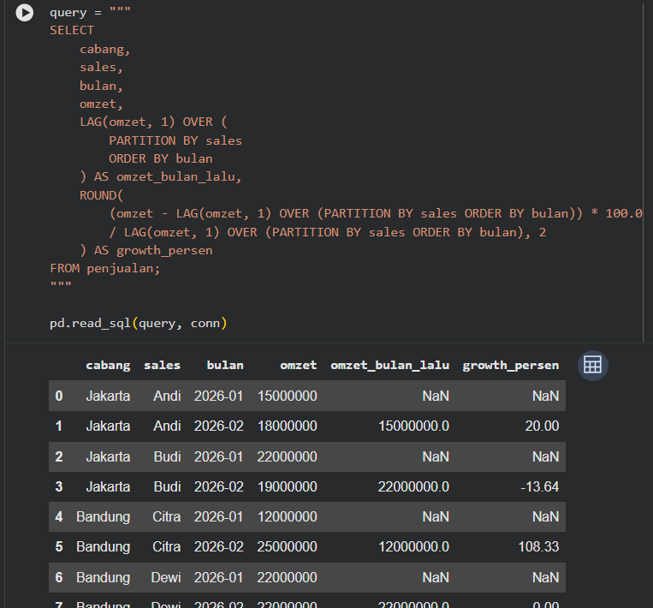Click omzet cell 18000000 in row 1

tap(288, 426)
